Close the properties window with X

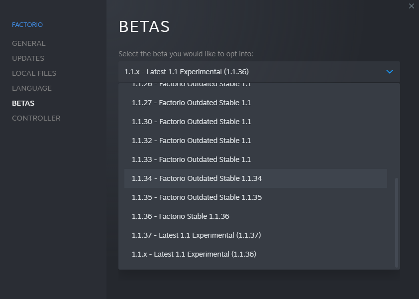[x=411, y=6]
